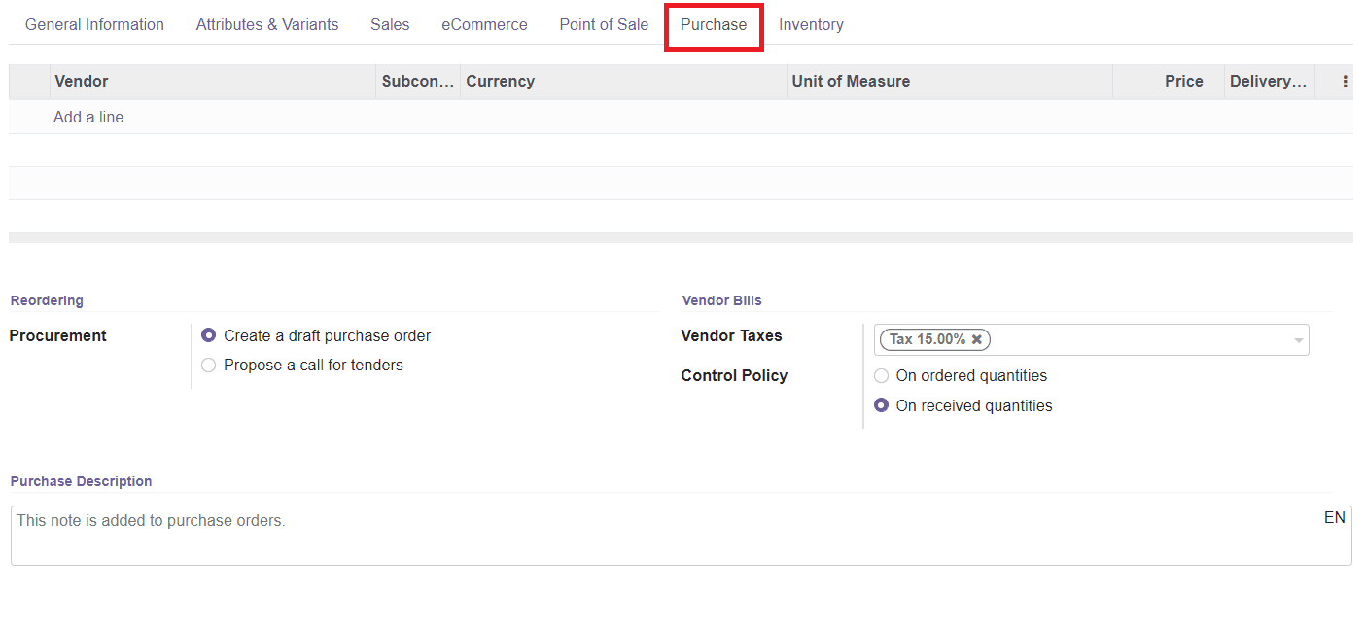
Task: Open the Vendor Taxes dropdown arrow
Action: point(1298,339)
